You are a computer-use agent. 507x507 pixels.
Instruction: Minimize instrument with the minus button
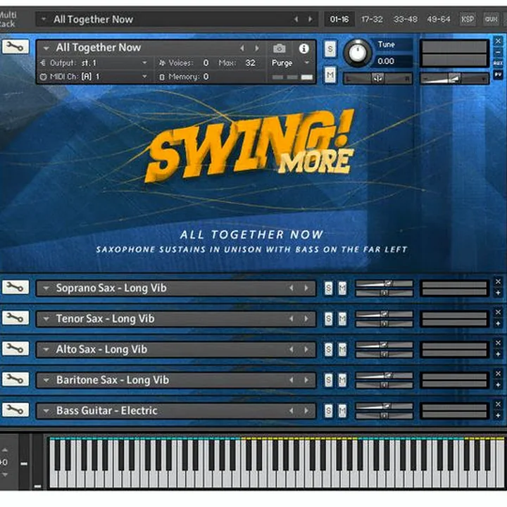pos(498,52)
